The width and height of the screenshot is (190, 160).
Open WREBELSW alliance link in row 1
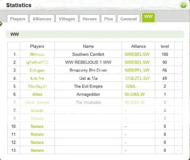coord(137,54)
